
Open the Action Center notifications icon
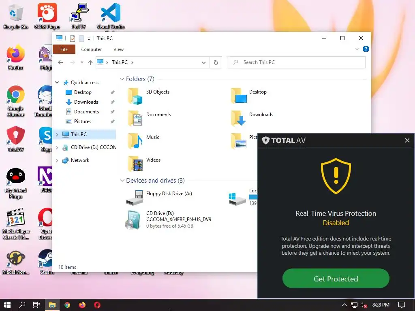402,305
